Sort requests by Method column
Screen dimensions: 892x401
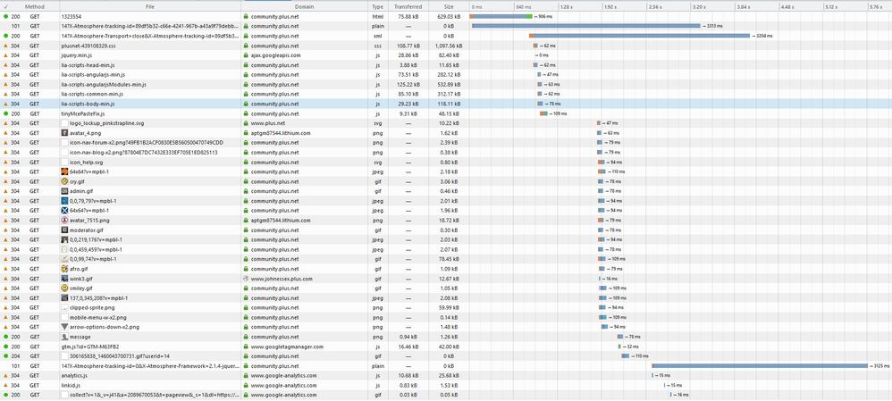coord(35,6)
